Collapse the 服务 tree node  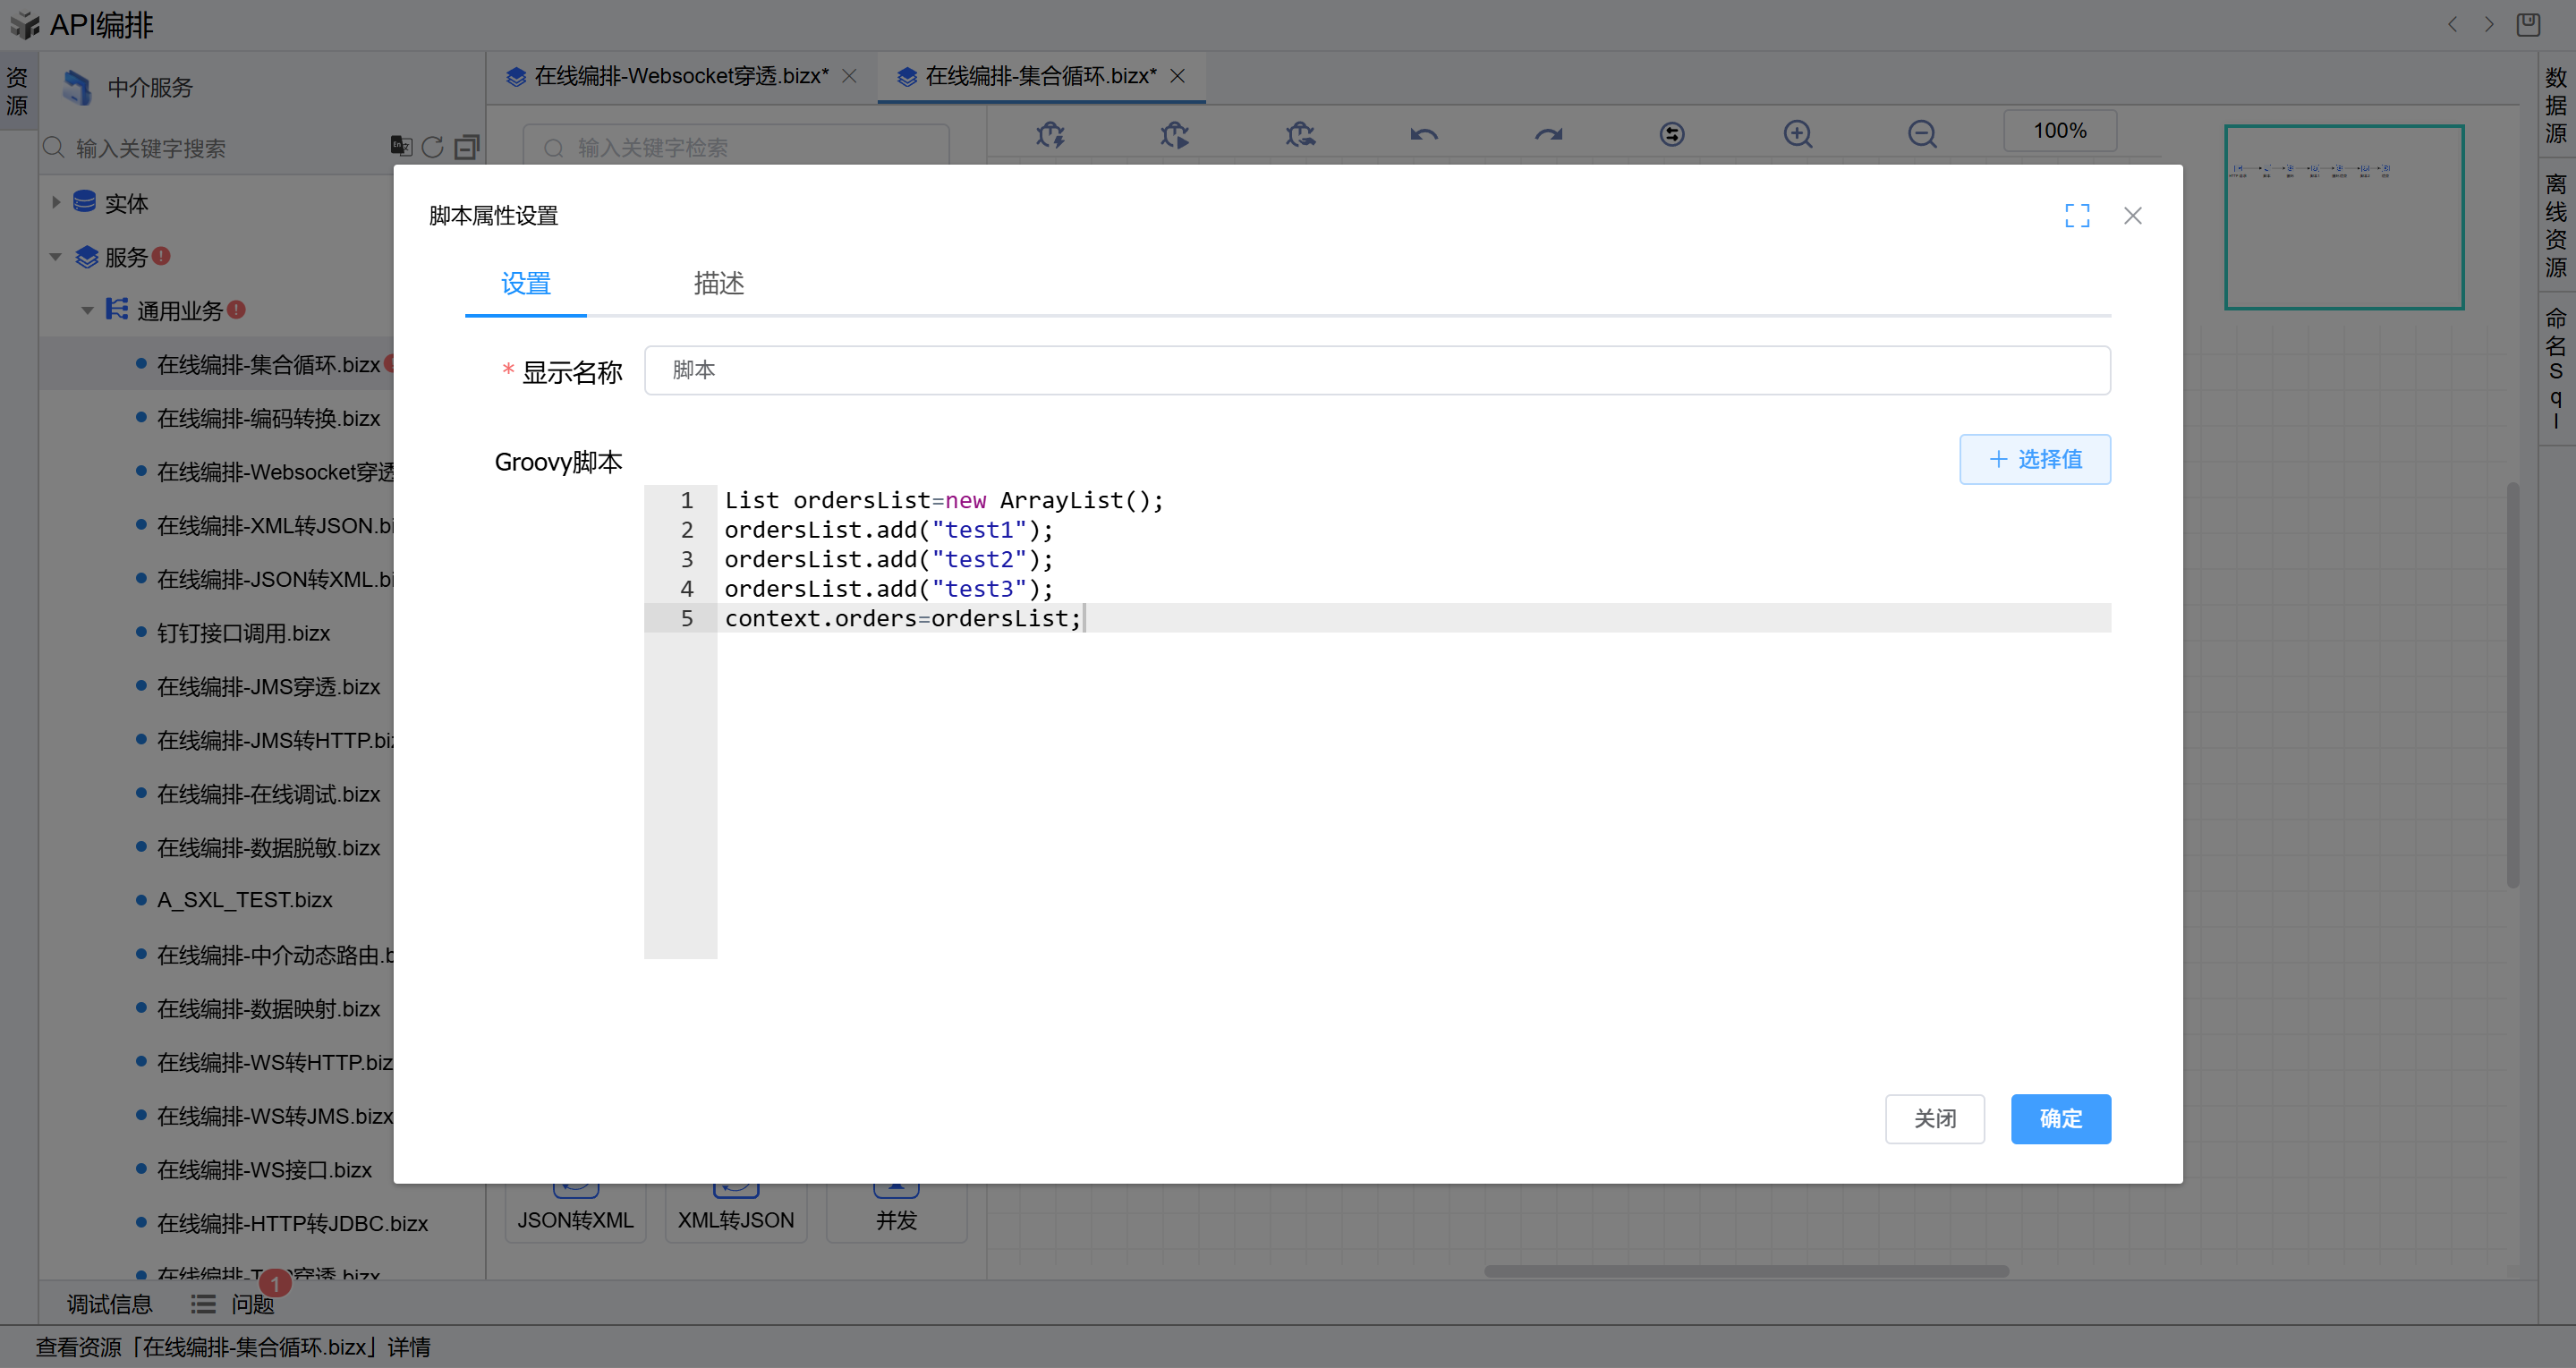click(56, 257)
